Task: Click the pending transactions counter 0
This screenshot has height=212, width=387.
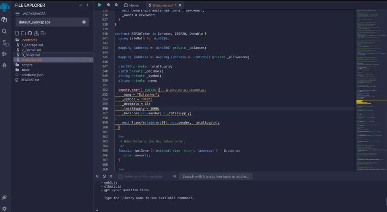Action: pos(111,177)
